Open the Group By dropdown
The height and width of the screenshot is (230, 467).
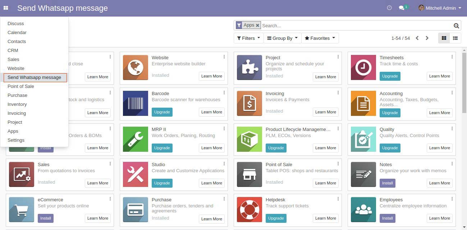tap(282, 38)
